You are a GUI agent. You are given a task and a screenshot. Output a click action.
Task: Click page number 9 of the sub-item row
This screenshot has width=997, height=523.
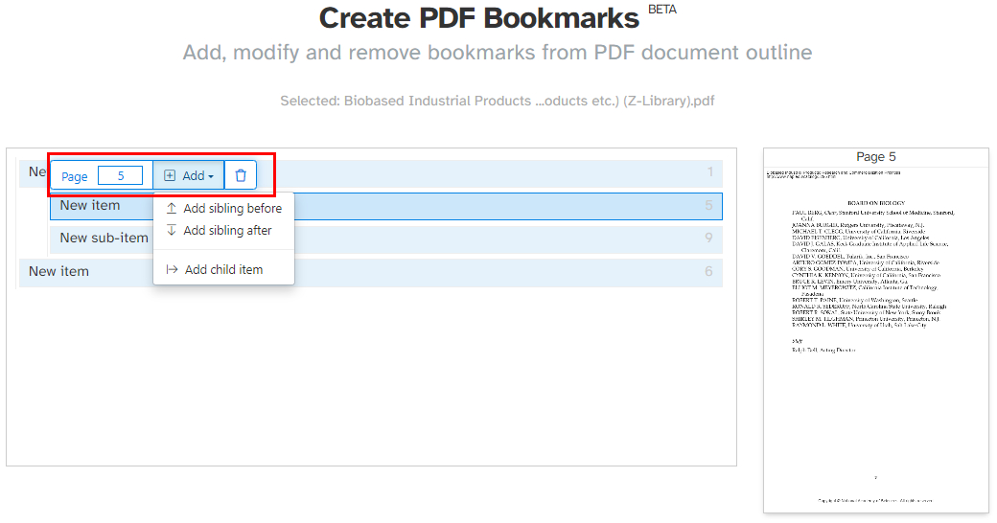coord(708,238)
